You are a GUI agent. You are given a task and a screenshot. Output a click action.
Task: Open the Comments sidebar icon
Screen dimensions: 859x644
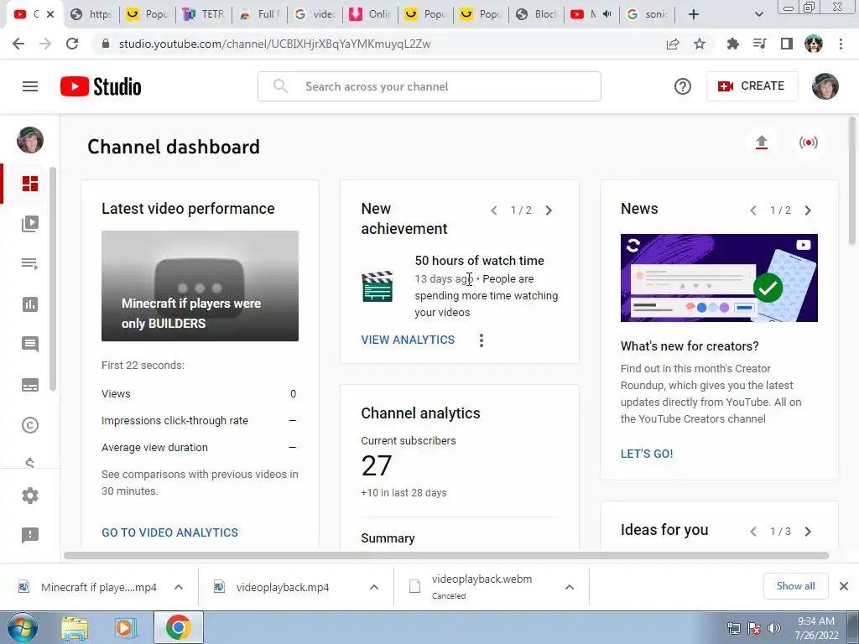point(30,344)
